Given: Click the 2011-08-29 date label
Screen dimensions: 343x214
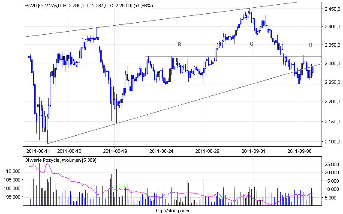Looking at the screenshot, I should pyautogui.click(x=207, y=151).
